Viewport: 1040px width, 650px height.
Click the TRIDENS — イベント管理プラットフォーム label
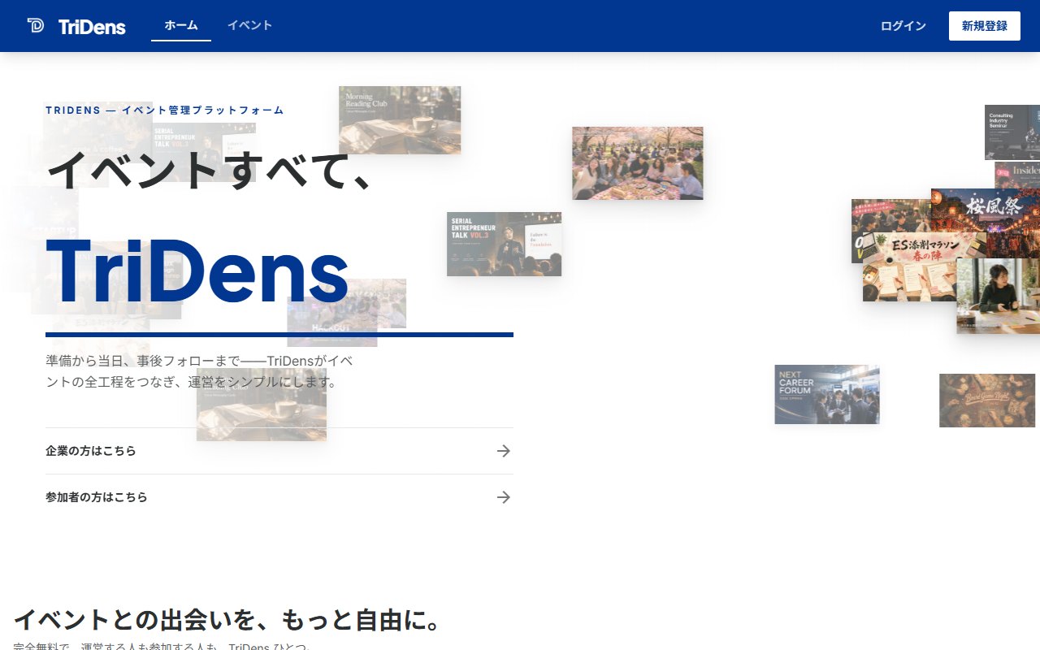click(165, 110)
